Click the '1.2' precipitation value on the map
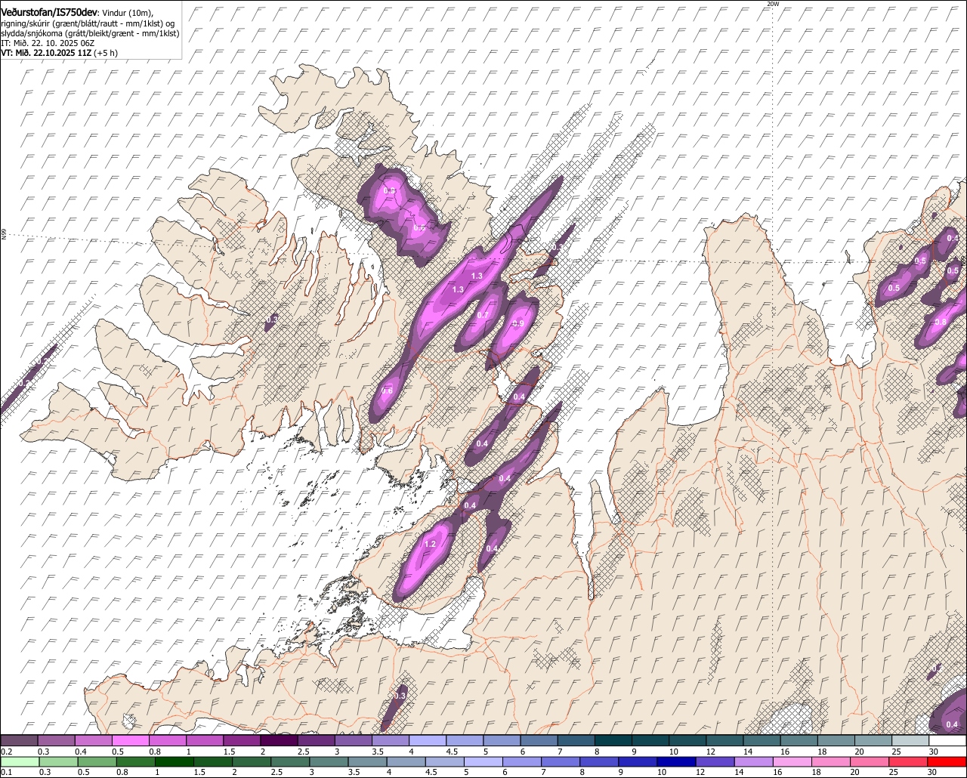This screenshot has height=778, width=967. click(431, 544)
